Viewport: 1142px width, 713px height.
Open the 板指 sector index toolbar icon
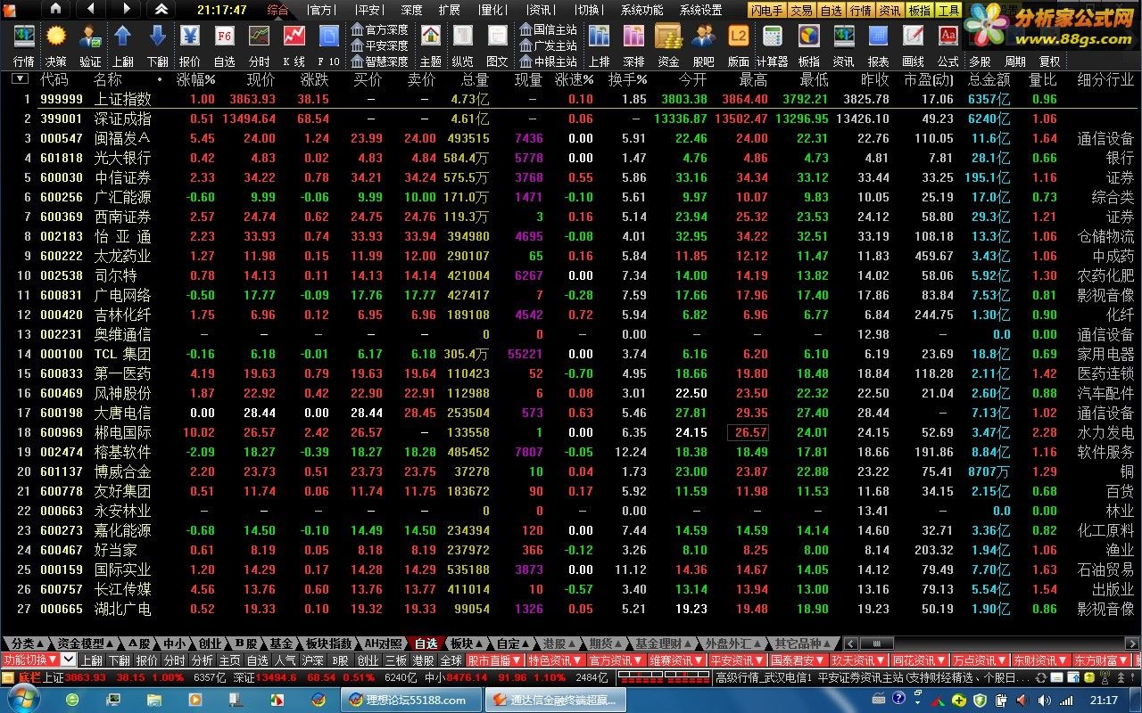[x=808, y=45]
